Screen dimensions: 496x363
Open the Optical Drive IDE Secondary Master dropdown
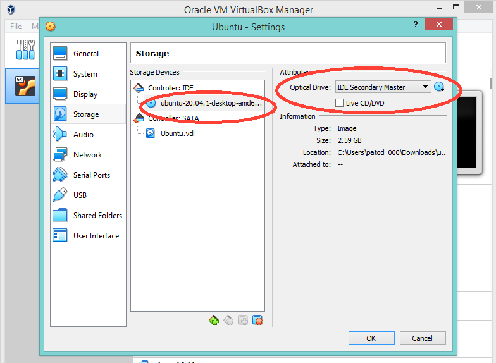pyautogui.click(x=383, y=87)
